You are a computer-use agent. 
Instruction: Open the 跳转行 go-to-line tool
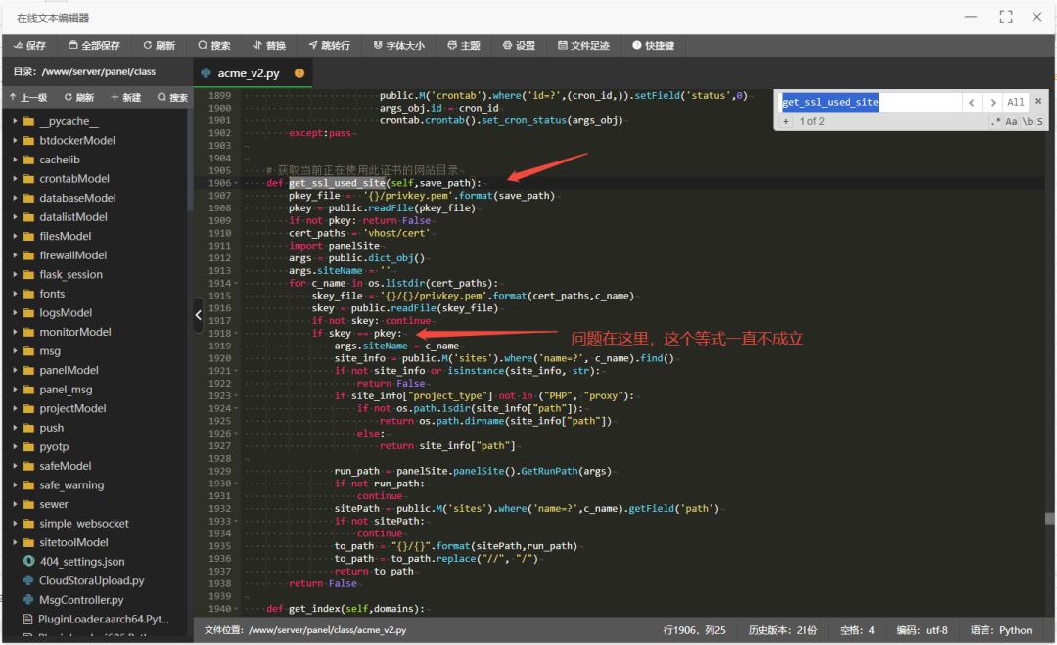pos(330,46)
